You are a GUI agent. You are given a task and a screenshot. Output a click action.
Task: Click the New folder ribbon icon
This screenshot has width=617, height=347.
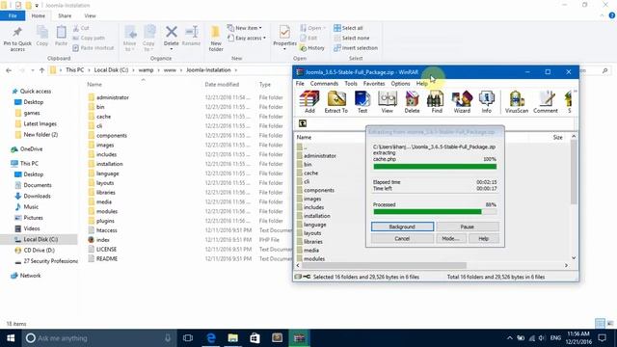tap(216, 39)
